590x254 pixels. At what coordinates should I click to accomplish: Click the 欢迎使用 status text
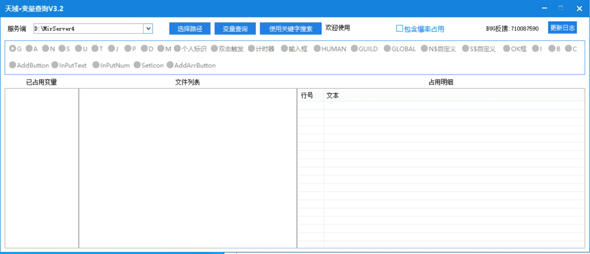pos(337,28)
